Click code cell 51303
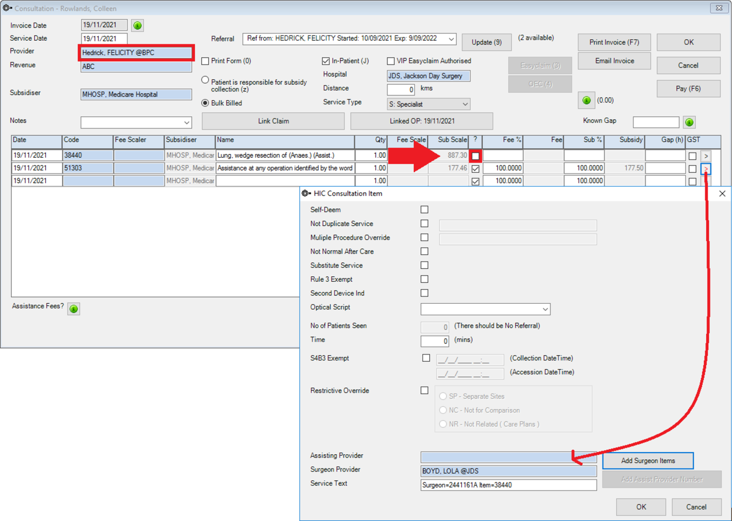The image size is (732, 521). coord(88,168)
